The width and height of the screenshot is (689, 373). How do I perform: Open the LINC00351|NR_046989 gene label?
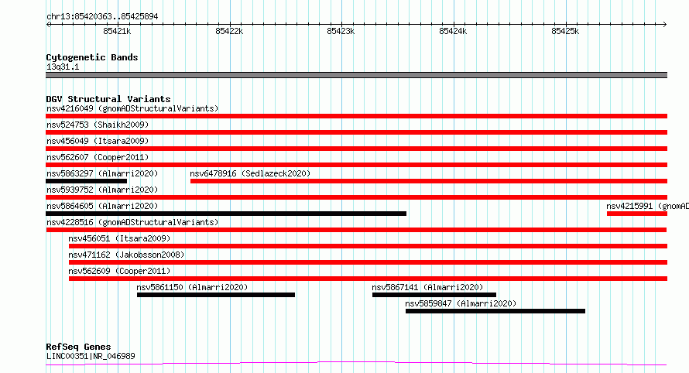click(x=91, y=356)
